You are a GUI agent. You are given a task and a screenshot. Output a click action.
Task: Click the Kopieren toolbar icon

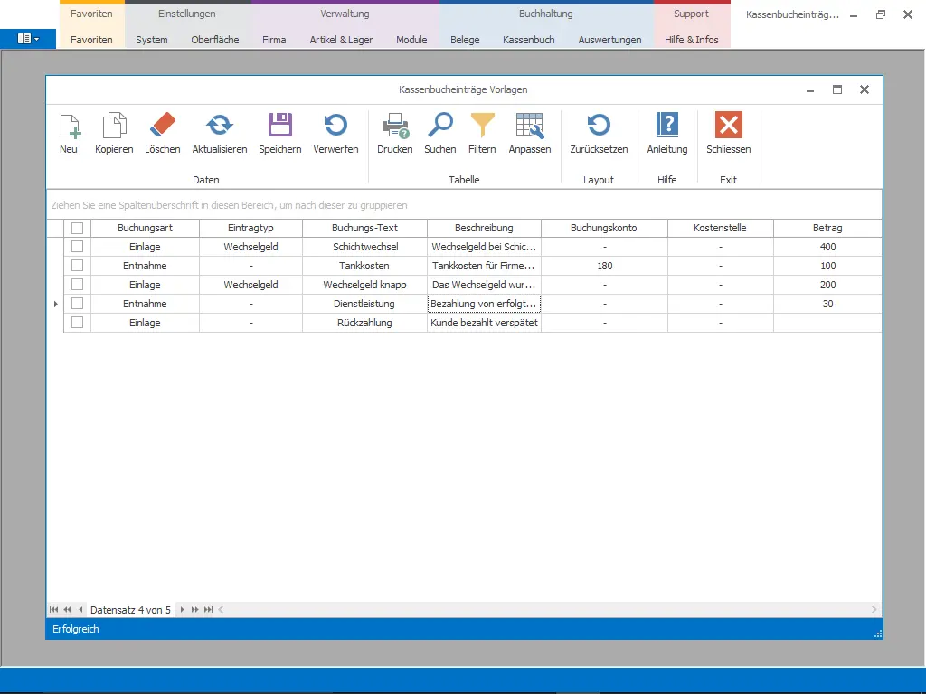114,127
